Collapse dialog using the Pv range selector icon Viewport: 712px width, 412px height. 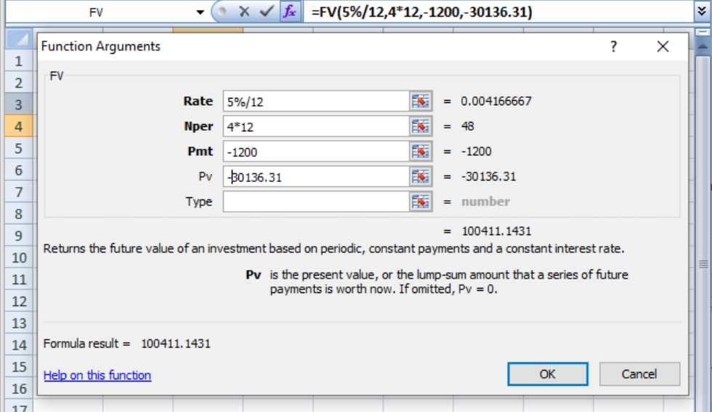point(420,177)
